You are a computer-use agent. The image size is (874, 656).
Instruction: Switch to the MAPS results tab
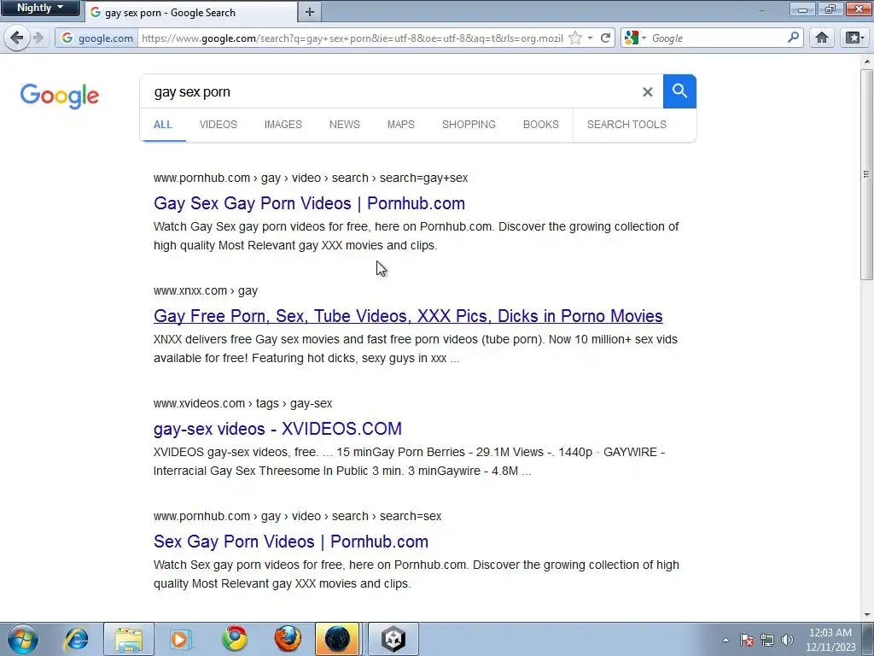pyautogui.click(x=401, y=125)
